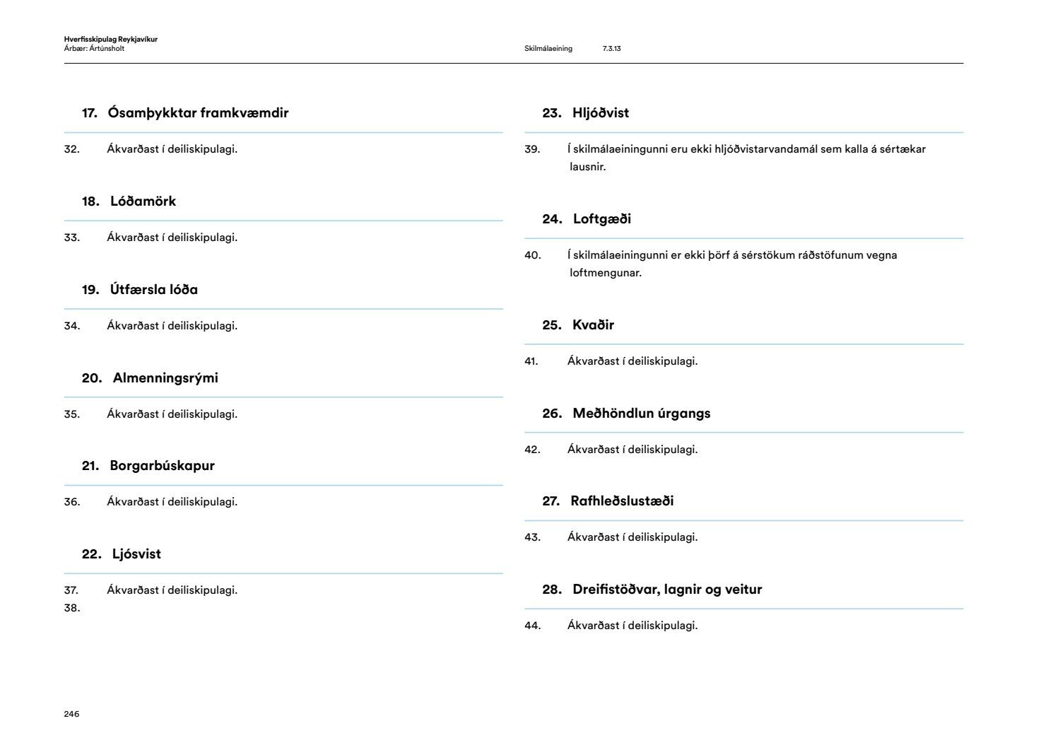Click the page number 246
Image resolution: width=1060 pixels, height=750 pixels.
click(71, 714)
